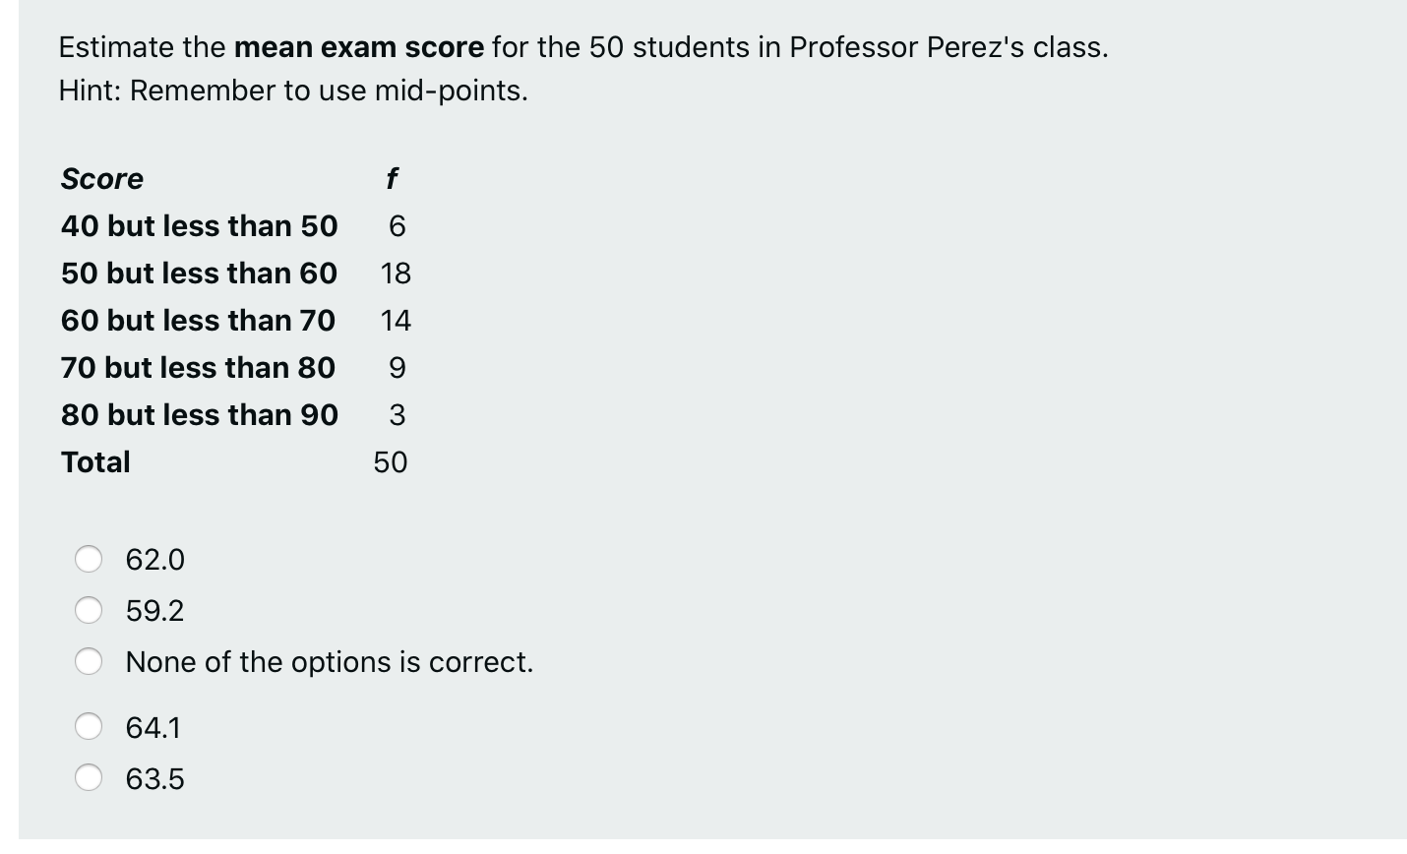Click the 62.0 answer label

[153, 559]
